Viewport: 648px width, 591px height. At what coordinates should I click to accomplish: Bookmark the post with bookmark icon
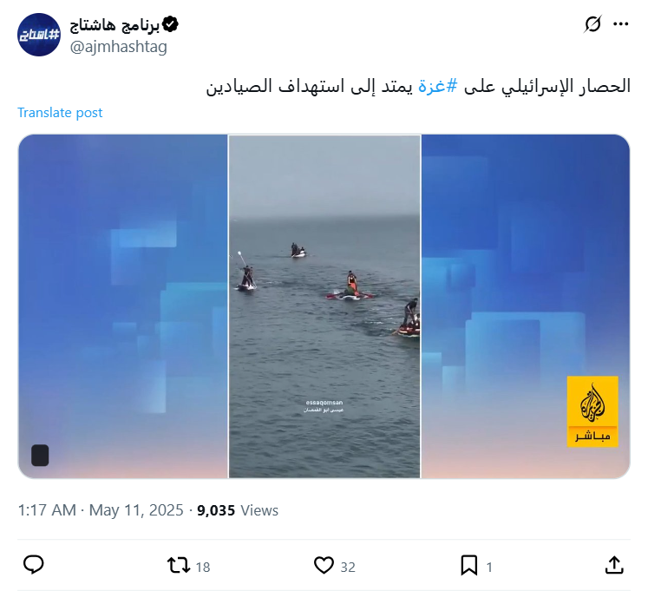[x=469, y=565]
